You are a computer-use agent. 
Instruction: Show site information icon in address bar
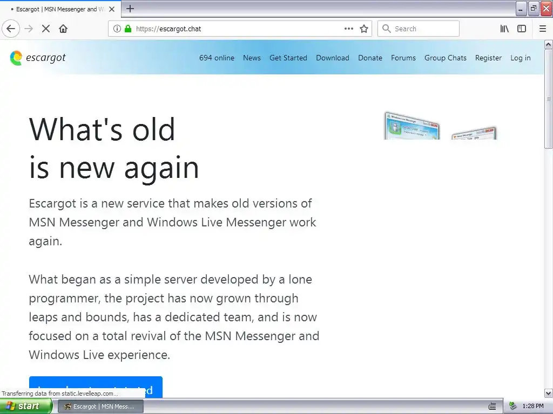pyautogui.click(x=117, y=29)
